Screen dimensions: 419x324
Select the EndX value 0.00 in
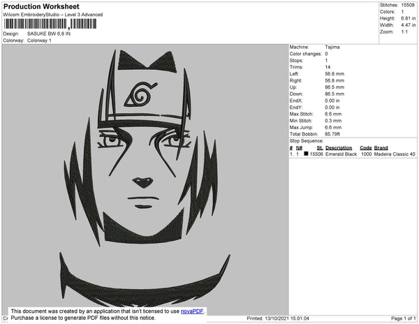pos(332,101)
